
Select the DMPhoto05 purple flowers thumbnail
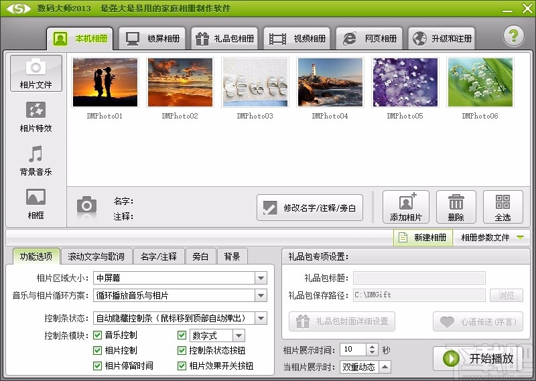[405, 82]
